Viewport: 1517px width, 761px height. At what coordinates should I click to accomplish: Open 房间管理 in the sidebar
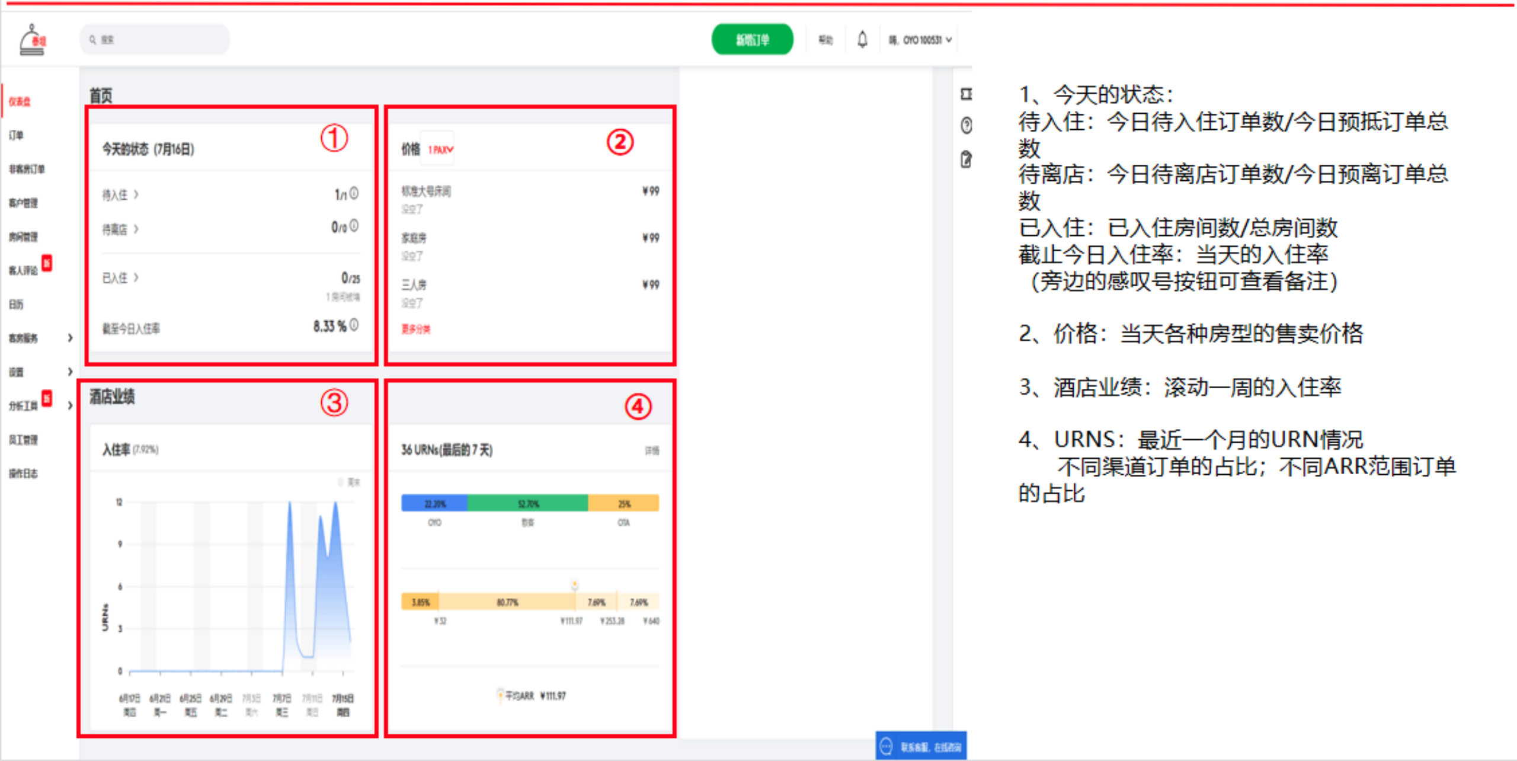pyautogui.click(x=23, y=236)
